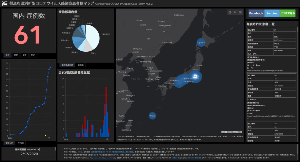Open the 厚生労働省 link in the notes

129,152
